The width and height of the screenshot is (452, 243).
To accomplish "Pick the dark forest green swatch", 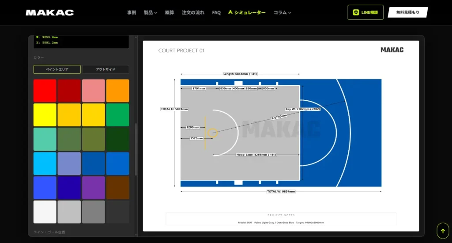I will coord(117,139).
